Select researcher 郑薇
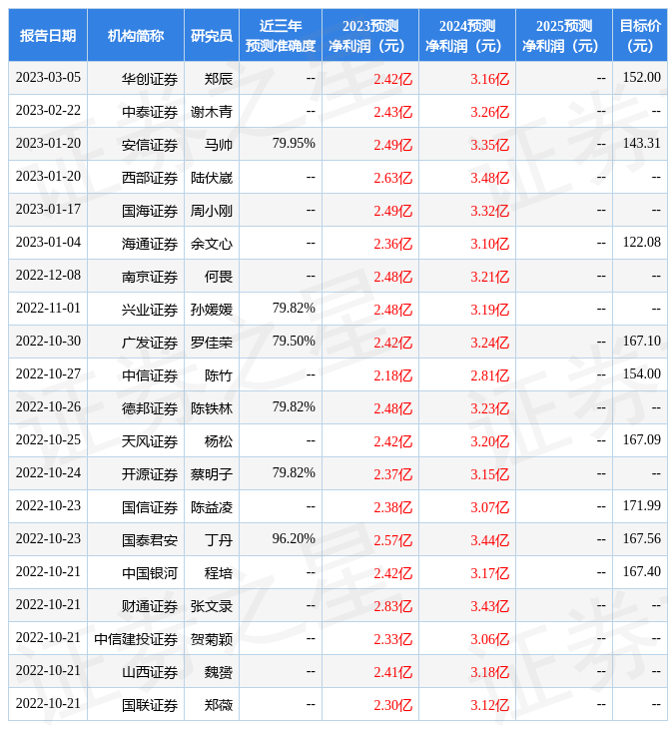 219,706
